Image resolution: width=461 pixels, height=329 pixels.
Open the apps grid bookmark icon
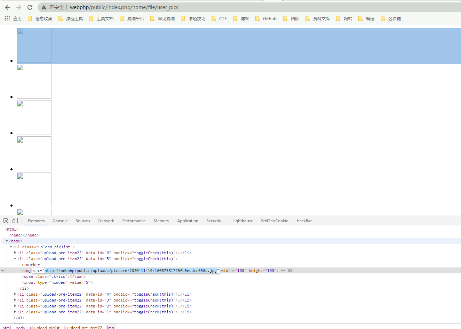pos(8,18)
